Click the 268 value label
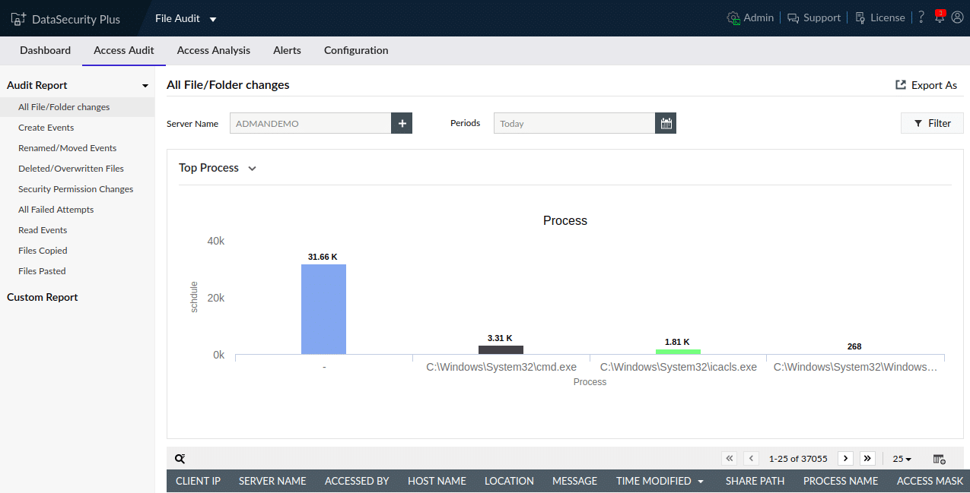This screenshot has height=493, width=970. (x=854, y=346)
